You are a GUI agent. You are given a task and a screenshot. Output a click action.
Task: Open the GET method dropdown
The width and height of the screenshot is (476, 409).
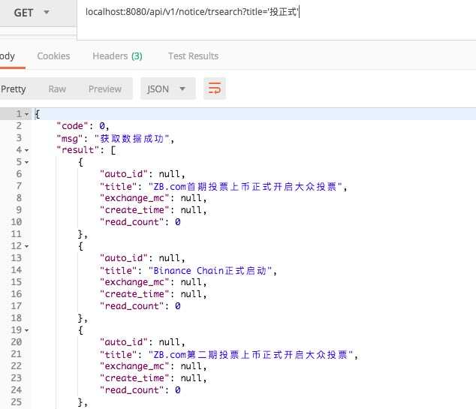pos(32,13)
